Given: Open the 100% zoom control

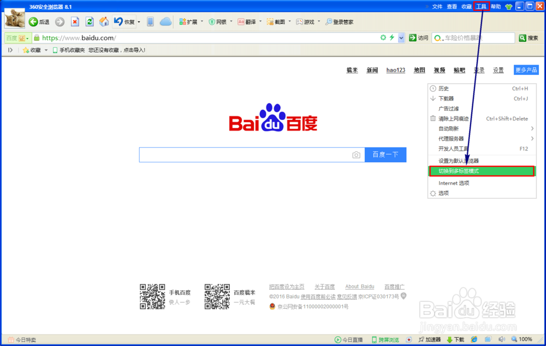Looking at the screenshot, I should coord(521,339).
